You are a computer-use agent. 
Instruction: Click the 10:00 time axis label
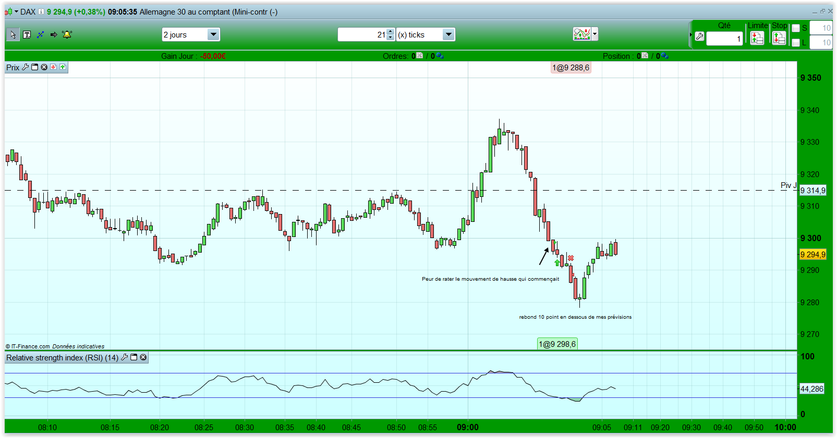(x=785, y=427)
